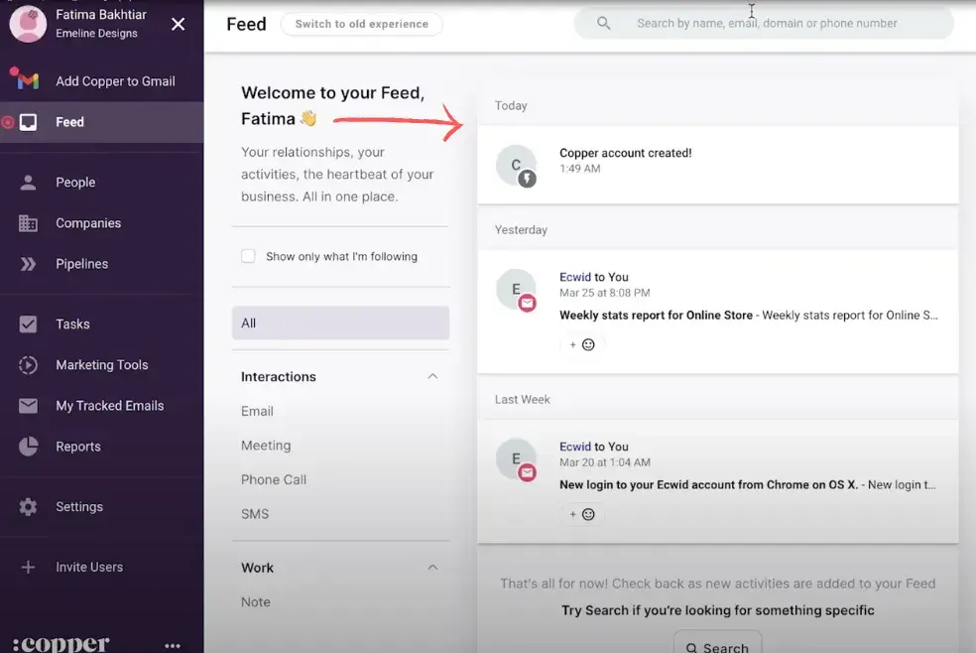The image size is (976, 653).
Task: Enable Show only what I'm following
Action: tap(248, 255)
